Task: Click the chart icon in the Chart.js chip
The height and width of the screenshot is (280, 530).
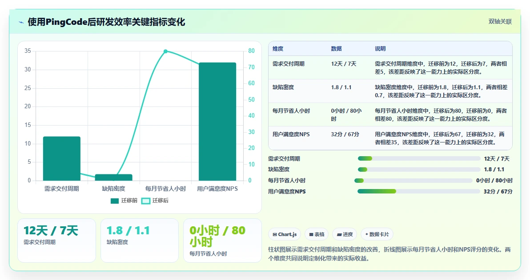Action: (275, 234)
